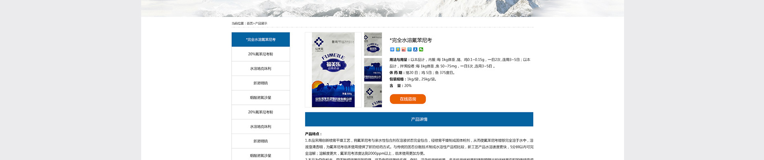Open first 烟酸诺氟沙星 sidebar entry
This screenshot has width=764, height=160.
261,98
